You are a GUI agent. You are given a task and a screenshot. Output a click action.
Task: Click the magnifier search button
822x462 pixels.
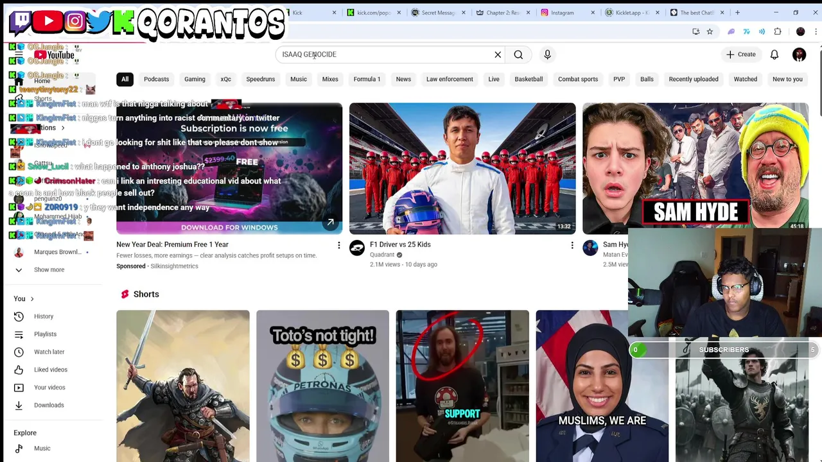click(x=518, y=55)
